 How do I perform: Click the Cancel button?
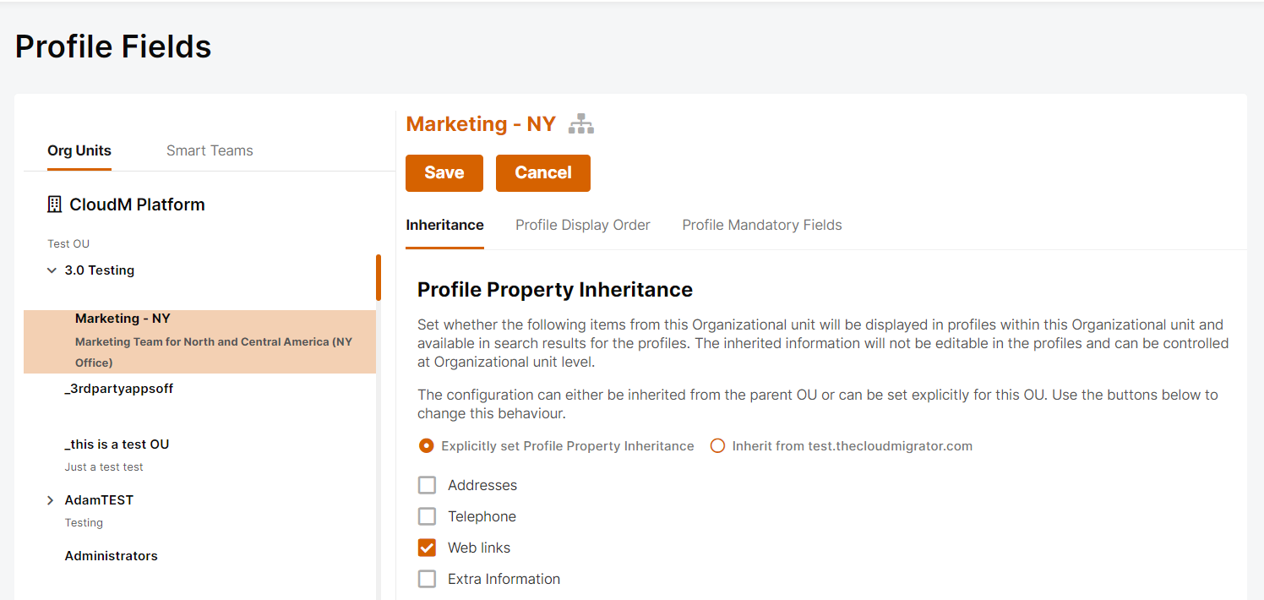(x=543, y=173)
